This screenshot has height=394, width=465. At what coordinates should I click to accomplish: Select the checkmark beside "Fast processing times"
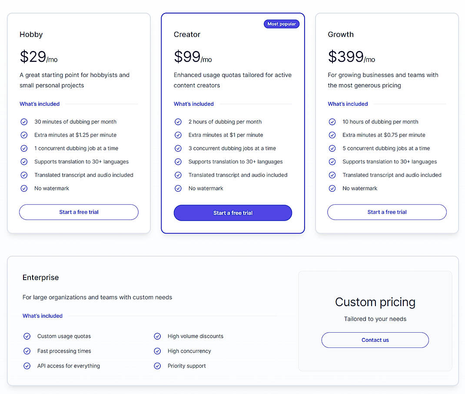(x=27, y=351)
